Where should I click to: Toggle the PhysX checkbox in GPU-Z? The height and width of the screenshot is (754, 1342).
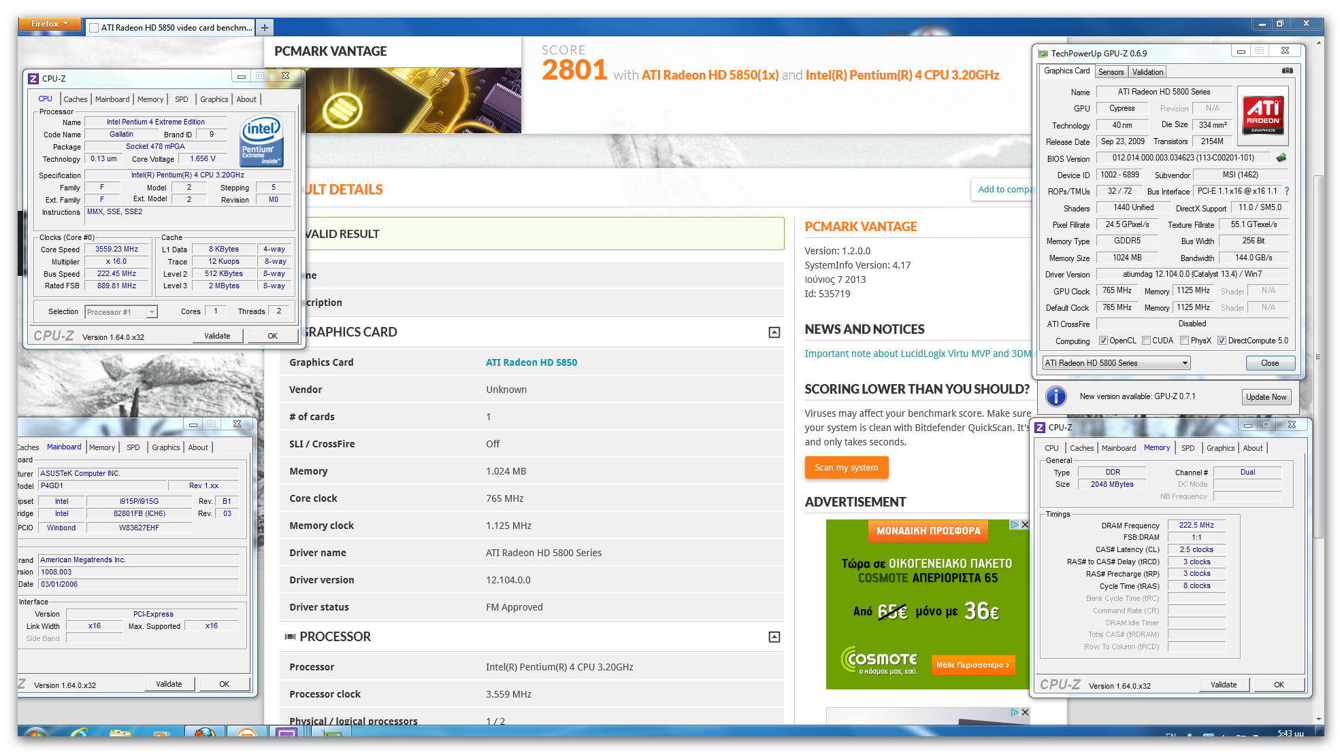point(1184,341)
